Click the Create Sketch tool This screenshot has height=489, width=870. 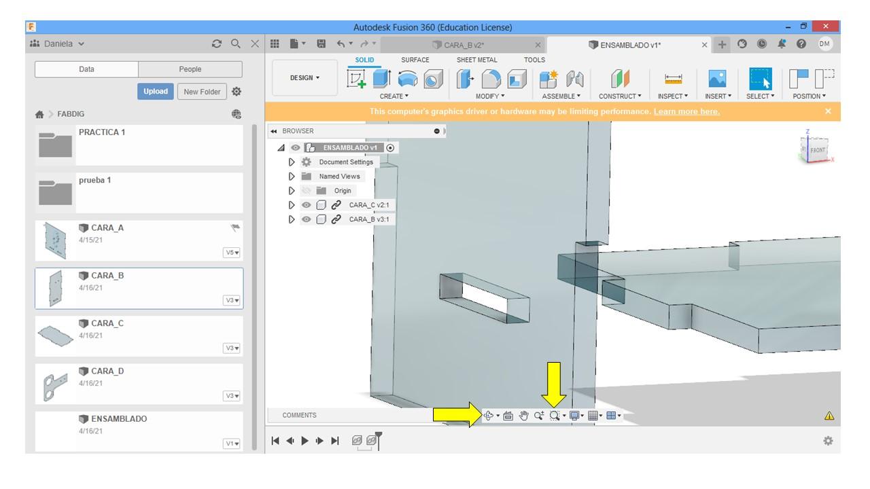pos(356,79)
